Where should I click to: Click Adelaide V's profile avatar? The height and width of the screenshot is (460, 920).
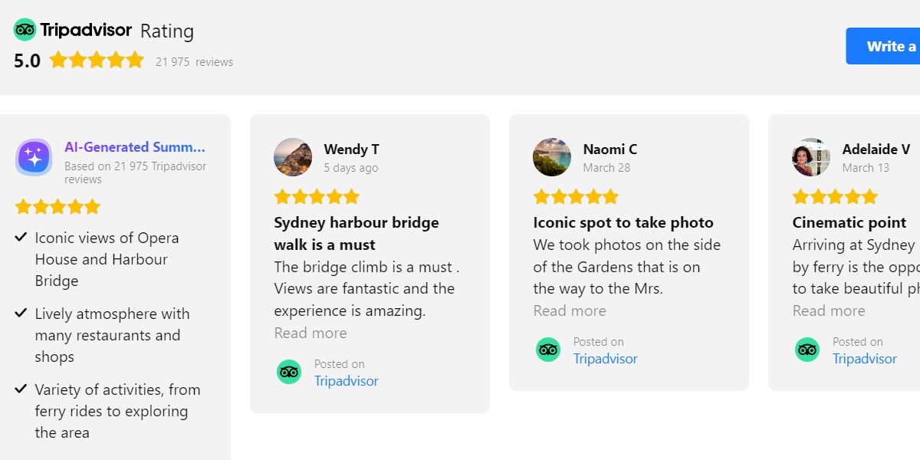[x=811, y=157]
